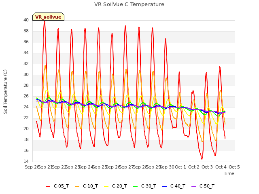
Task: Toggle the C-10_T legend entry
Action: click(86, 186)
